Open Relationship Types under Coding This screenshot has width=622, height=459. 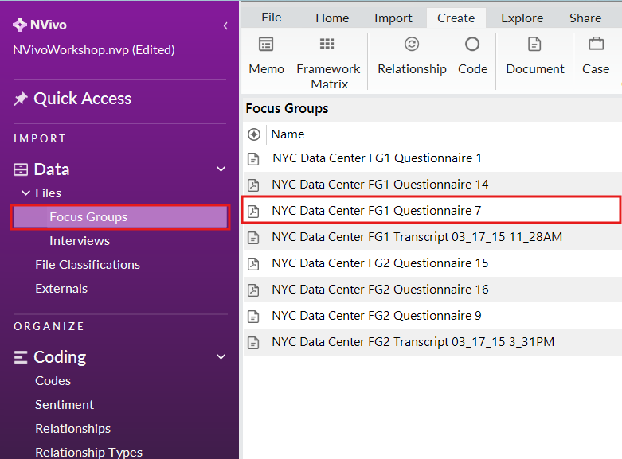click(x=89, y=453)
